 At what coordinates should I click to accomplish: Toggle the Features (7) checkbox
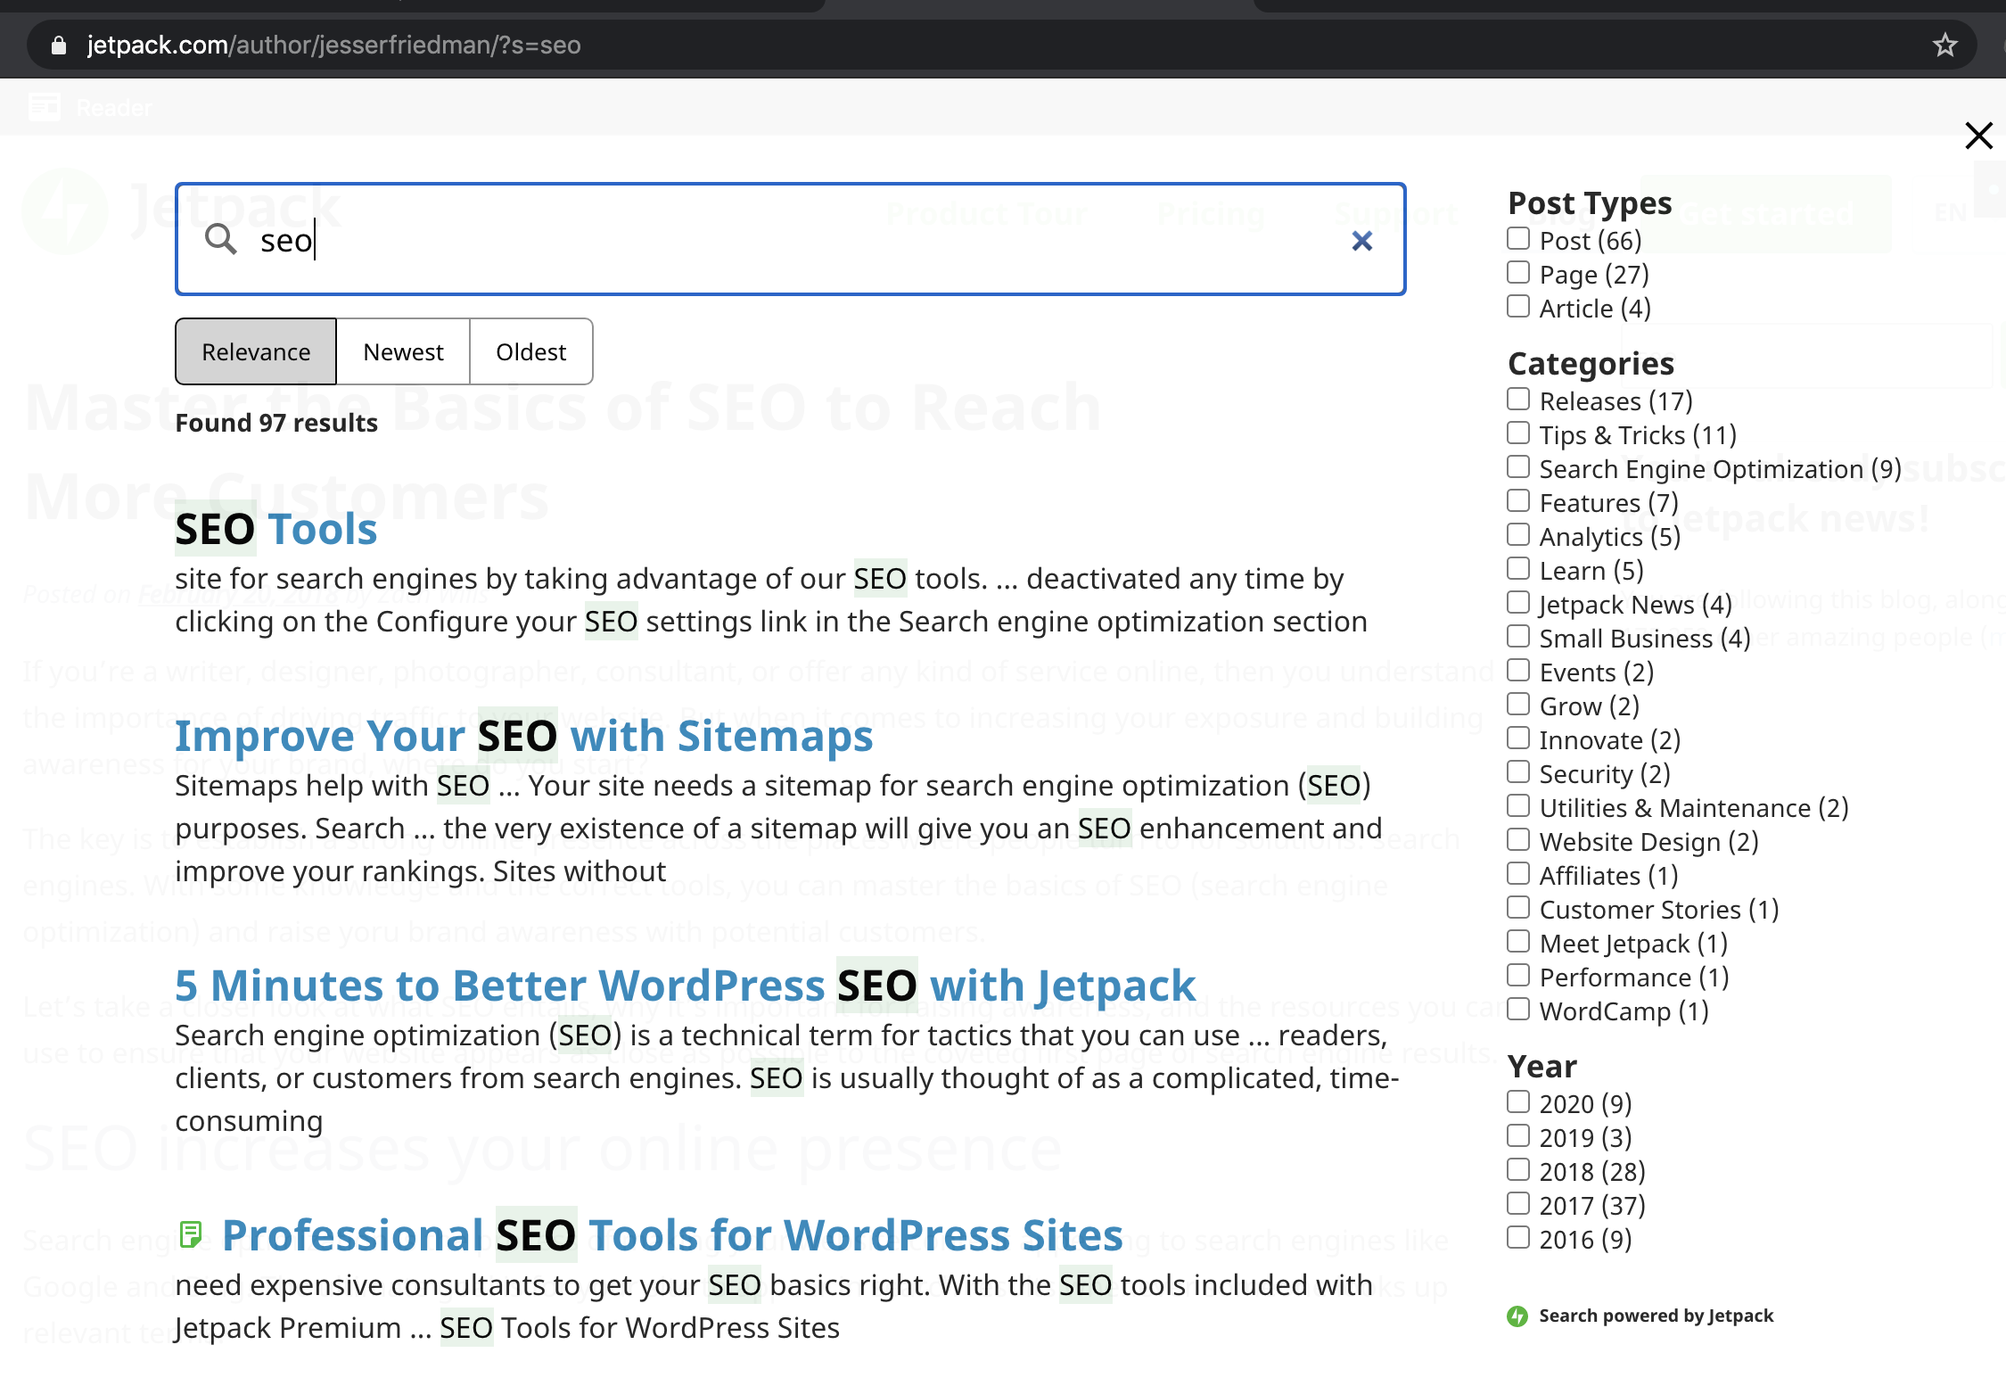[x=1518, y=501]
